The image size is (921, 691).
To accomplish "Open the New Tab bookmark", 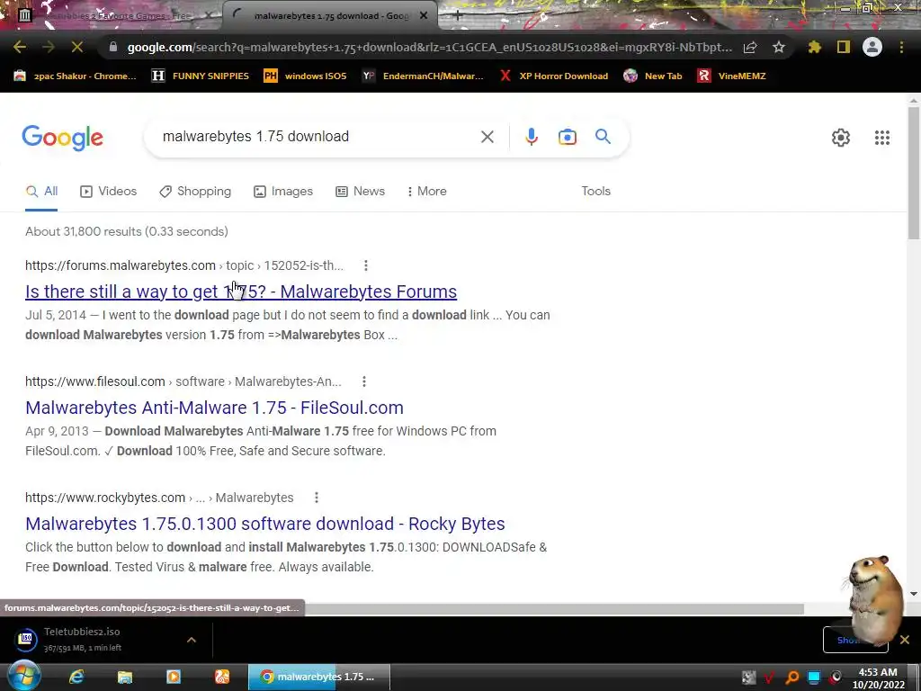I will coord(653,76).
